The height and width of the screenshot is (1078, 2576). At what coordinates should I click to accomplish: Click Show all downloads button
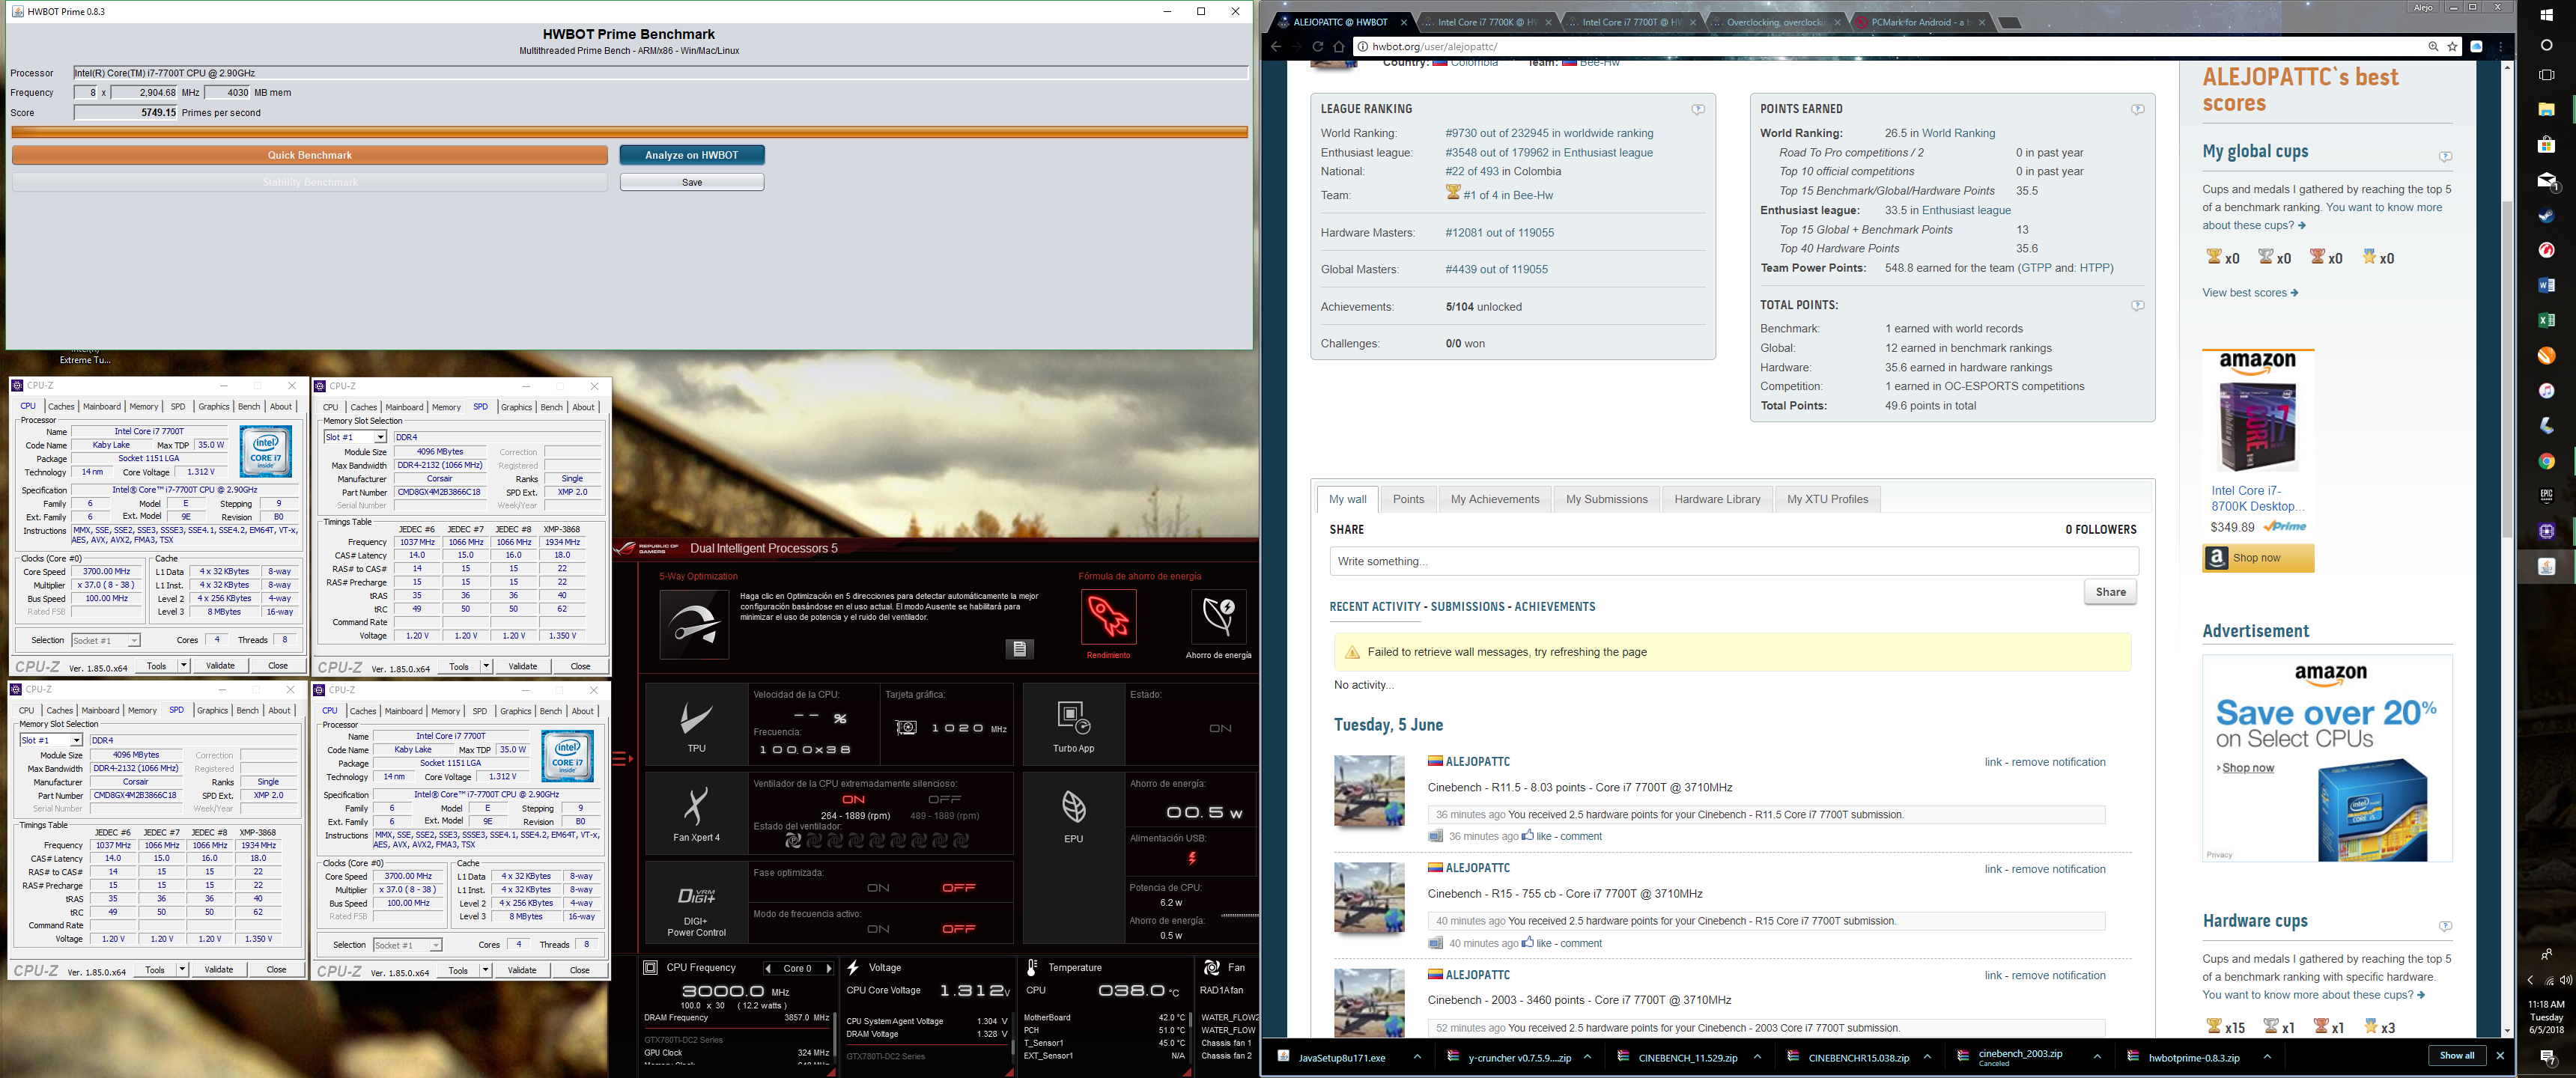[x=2457, y=1056]
